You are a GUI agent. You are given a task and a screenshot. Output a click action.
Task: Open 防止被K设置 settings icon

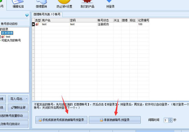point(64,4)
